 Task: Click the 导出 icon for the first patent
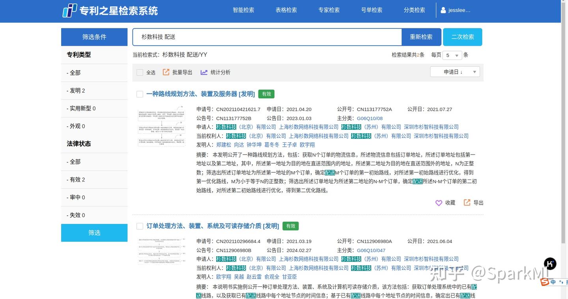click(x=467, y=202)
